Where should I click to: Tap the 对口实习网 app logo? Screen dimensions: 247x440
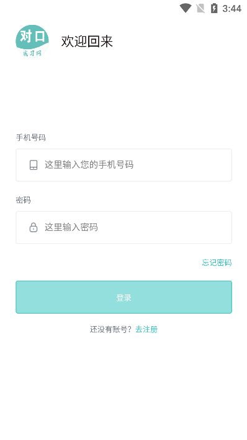coord(32,41)
